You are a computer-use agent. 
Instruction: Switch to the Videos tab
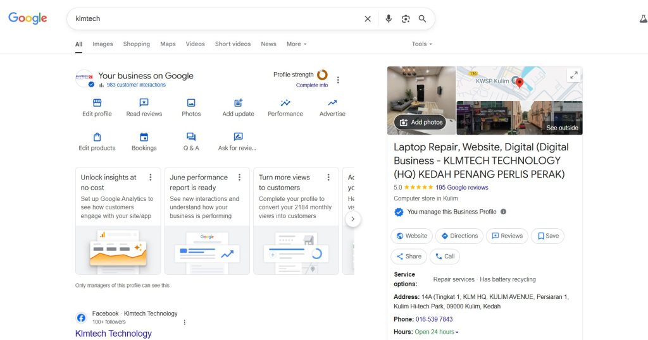tap(195, 44)
